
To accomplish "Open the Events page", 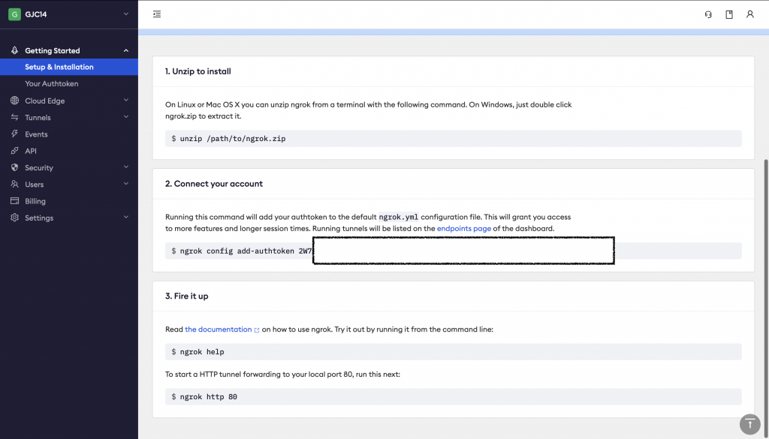I will coord(36,134).
